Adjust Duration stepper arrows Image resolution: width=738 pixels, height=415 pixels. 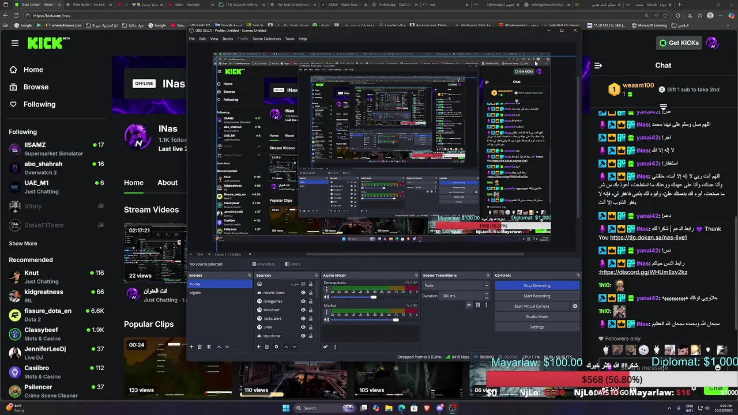click(487, 296)
